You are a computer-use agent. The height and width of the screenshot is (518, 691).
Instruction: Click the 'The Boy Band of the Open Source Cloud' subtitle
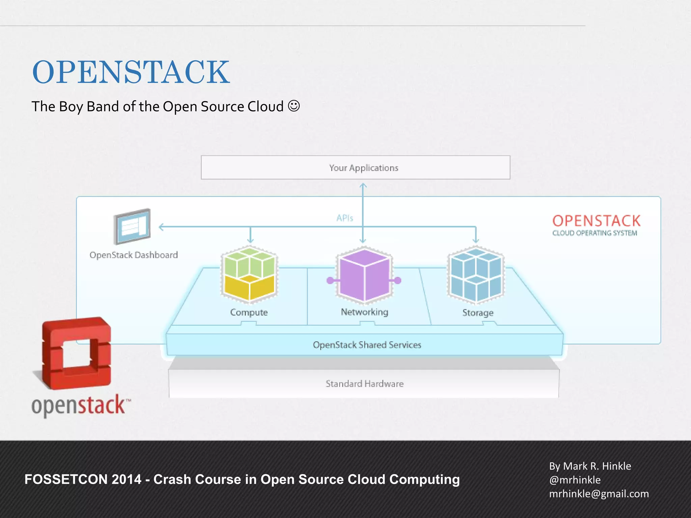(x=158, y=107)
